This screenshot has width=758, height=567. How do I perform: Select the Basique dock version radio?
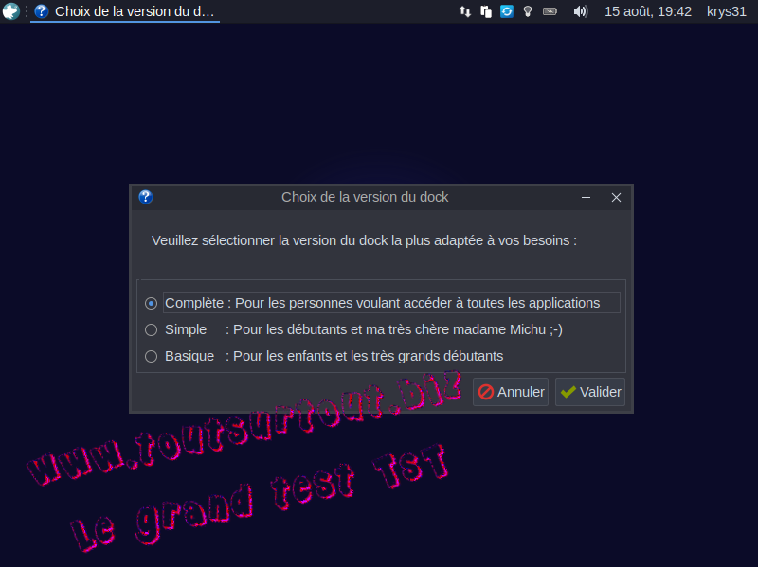152,357
